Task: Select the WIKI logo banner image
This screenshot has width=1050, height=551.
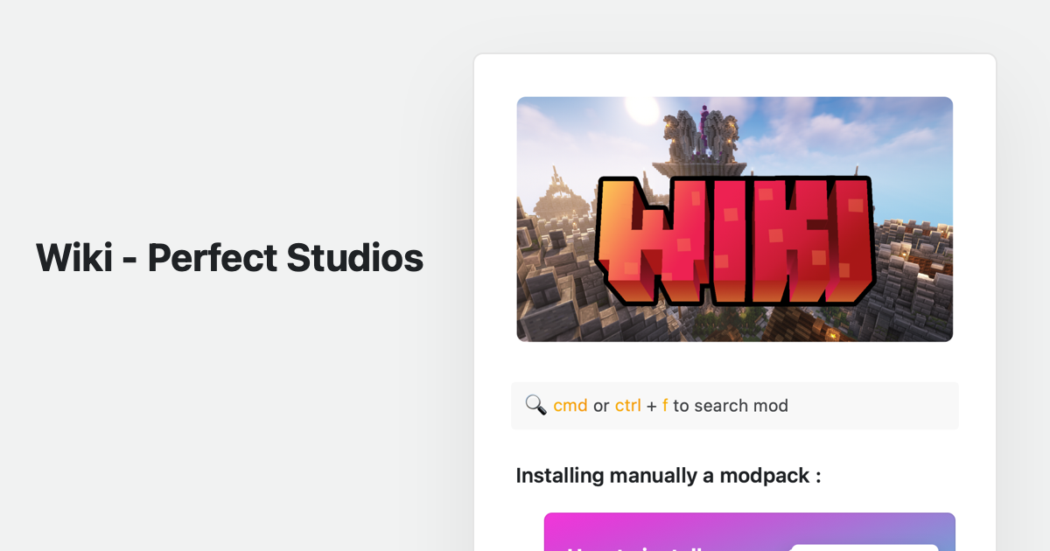Action: [734, 219]
